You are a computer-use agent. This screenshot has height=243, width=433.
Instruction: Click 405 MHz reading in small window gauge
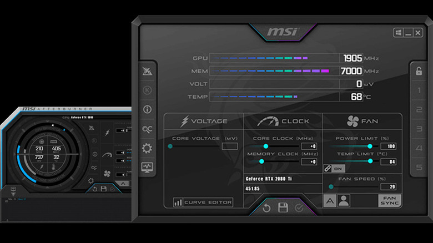(56, 149)
